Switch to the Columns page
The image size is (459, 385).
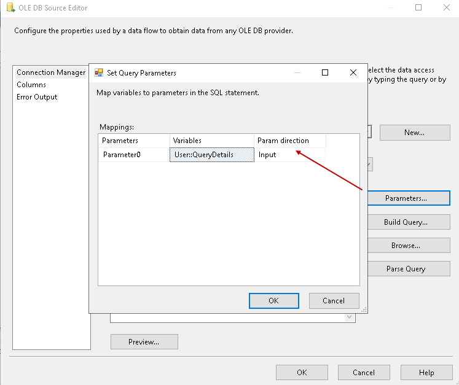[x=31, y=85]
